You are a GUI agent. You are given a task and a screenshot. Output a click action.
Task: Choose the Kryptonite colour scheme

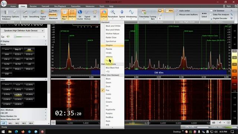click(x=112, y=109)
